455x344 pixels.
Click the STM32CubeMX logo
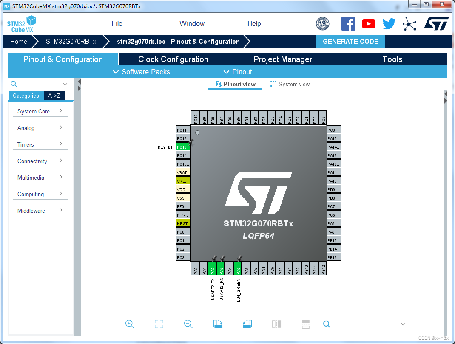21,24
